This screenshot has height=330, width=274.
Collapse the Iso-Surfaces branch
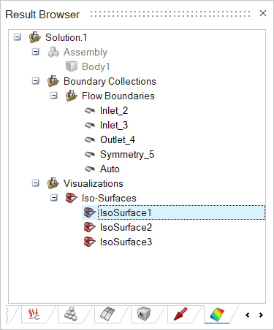[54, 198]
